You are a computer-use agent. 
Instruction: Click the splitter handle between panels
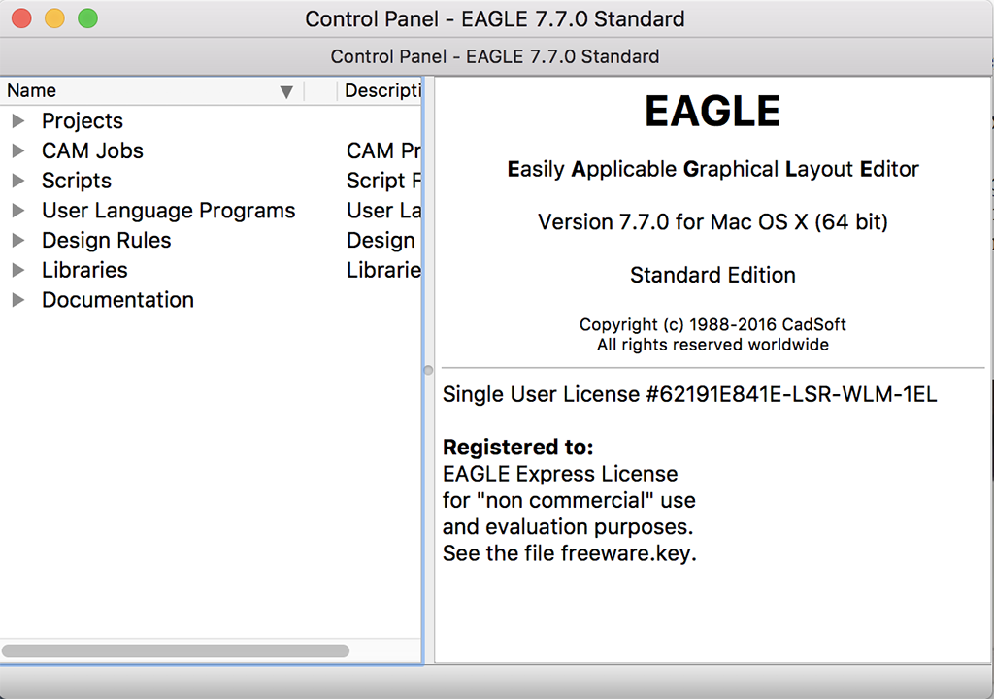428,370
